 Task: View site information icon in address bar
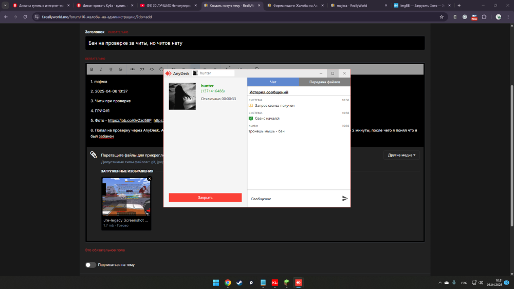point(36,17)
